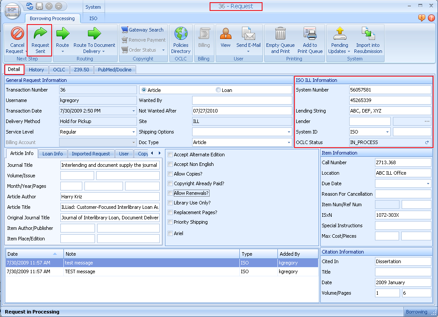
Task: Click the Lender ellipsis browse button
Action: point(427,121)
